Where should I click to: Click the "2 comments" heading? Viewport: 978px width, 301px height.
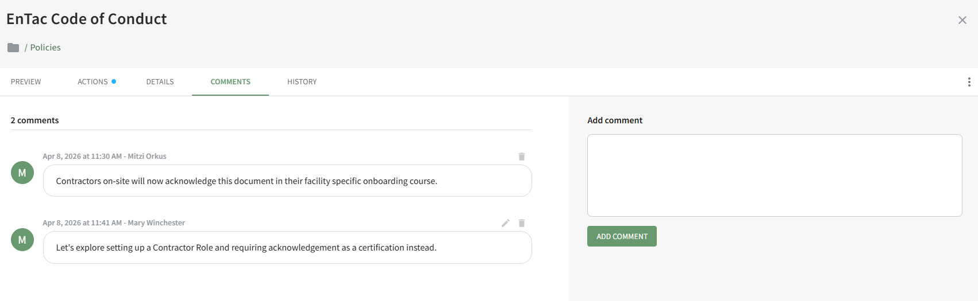point(35,120)
